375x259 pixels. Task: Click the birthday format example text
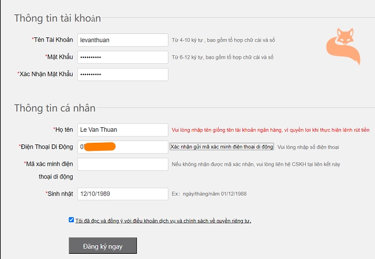point(209,193)
